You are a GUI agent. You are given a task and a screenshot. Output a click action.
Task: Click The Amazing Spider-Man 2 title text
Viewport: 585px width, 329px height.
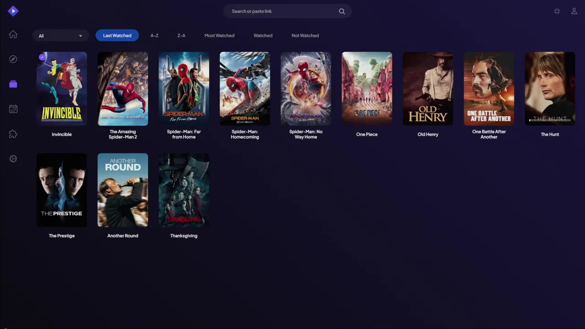tap(122, 134)
